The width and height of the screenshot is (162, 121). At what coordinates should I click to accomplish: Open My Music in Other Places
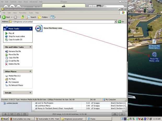point(12,79)
